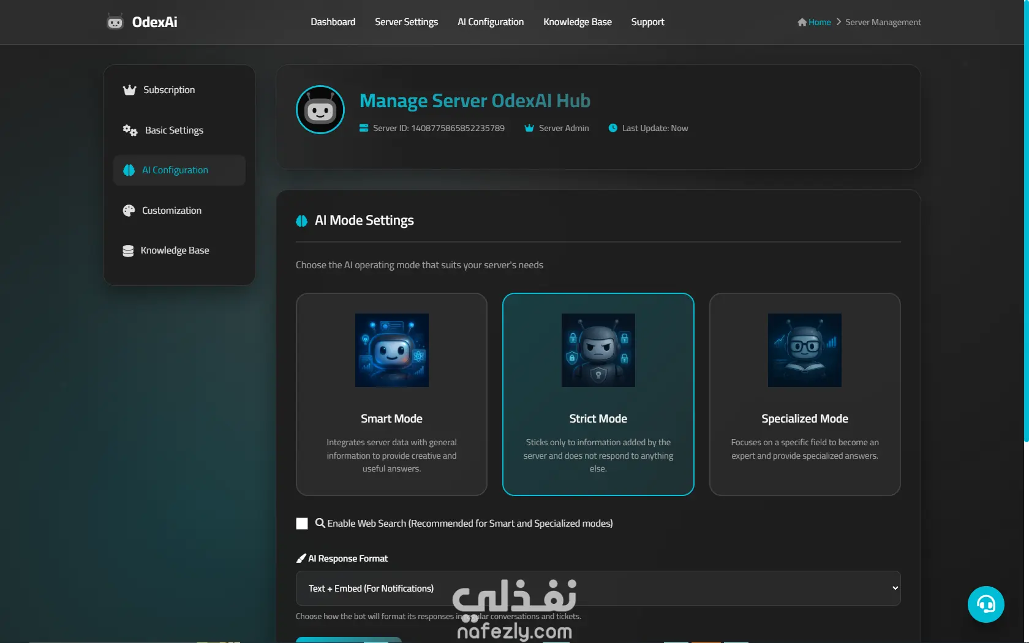This screenshot has height=643, width=1029.
Task: Click the Strict Mode description text
Action: click(598, 456)
